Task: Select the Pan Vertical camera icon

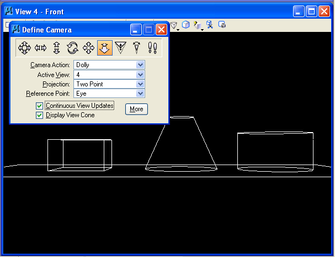Action: tap(56, 48)
